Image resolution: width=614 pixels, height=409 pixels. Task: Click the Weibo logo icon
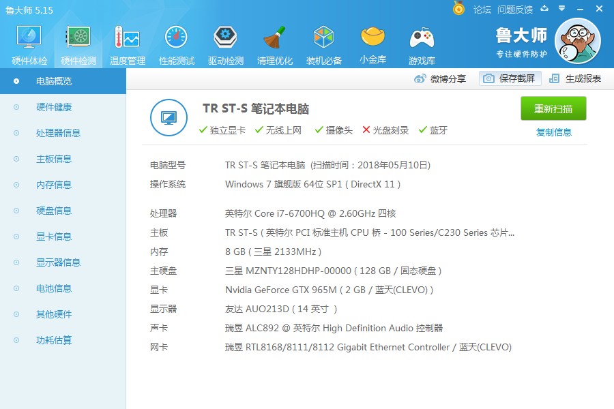click(420, 79)
